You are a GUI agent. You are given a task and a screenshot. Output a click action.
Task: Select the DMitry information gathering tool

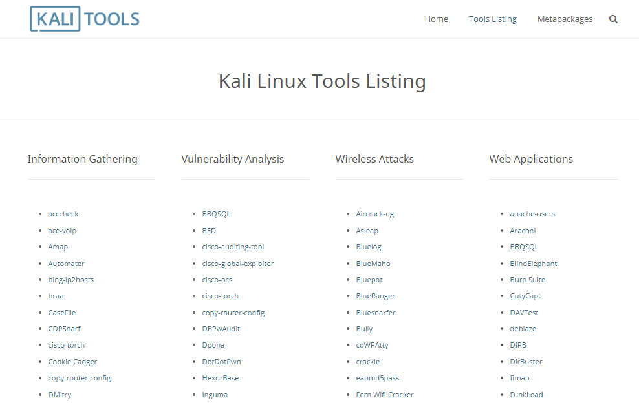pos(60,394)
